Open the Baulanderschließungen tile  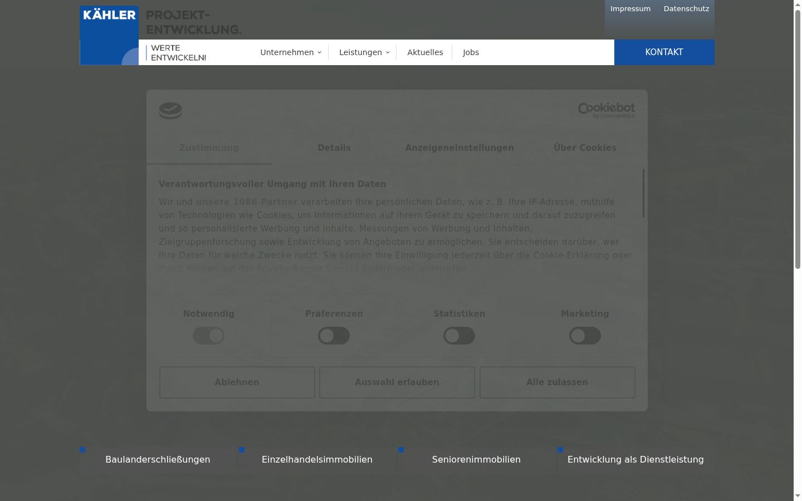[x=158, y=460]
